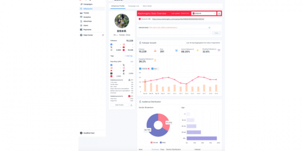Show info tooltip for Active Followers
Screen dimensions: 303x151
[193, 49]
